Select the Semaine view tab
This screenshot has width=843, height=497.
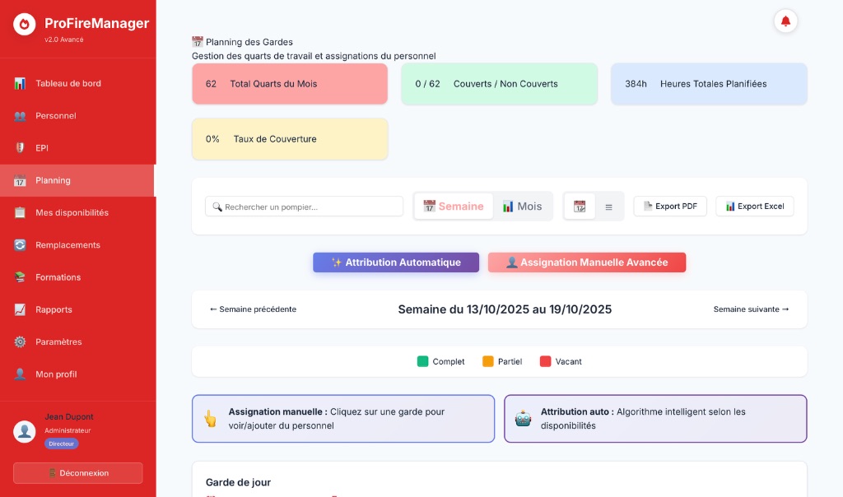pyautogui.click(x=453, y=206)
